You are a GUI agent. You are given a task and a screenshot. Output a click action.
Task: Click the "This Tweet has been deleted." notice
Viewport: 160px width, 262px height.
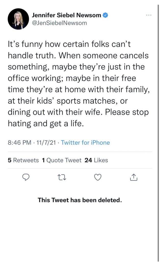click(80, 200)
